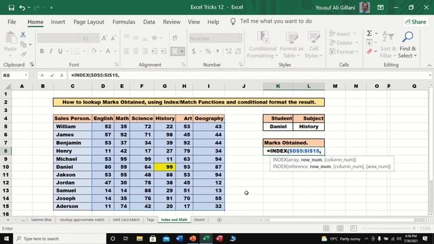Select the Sheet3 worksheet tab
Image resolution: width=434 pixels, height=244 pixels.
(199, 220)
